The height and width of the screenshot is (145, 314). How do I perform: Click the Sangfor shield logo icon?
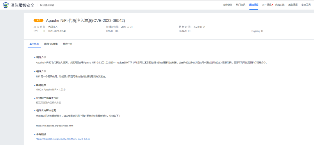tap(6, 5)
